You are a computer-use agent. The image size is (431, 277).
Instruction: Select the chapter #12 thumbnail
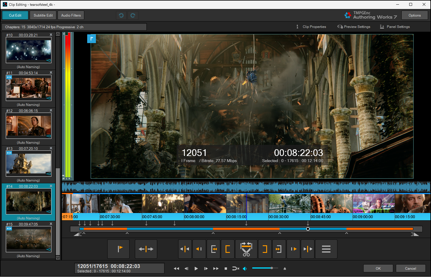pyautogui.click(x=28, y=126)
